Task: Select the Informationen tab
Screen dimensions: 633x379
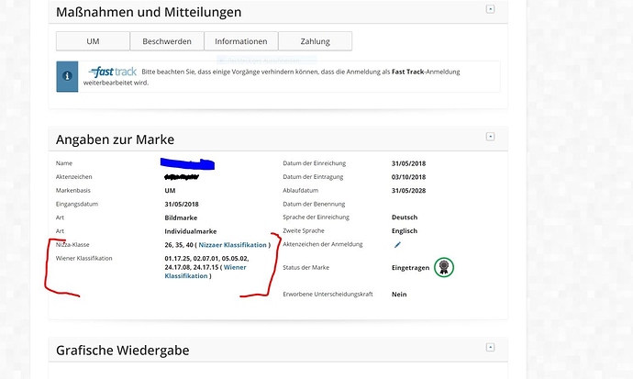Action: (x=240, y=41)
